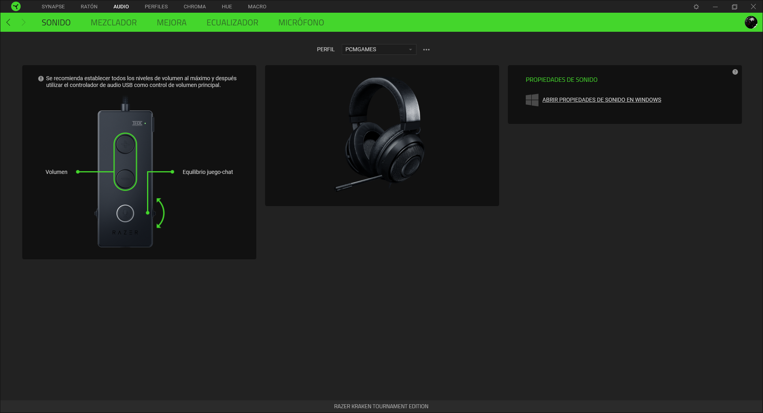763x413 pixels.
Task: Go forward with the right arrow
Action: click(23, 22)
